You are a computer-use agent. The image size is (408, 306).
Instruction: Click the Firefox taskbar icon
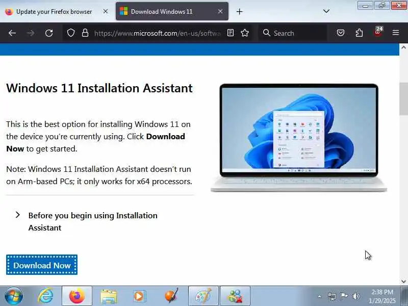click(x=77, y=296)
